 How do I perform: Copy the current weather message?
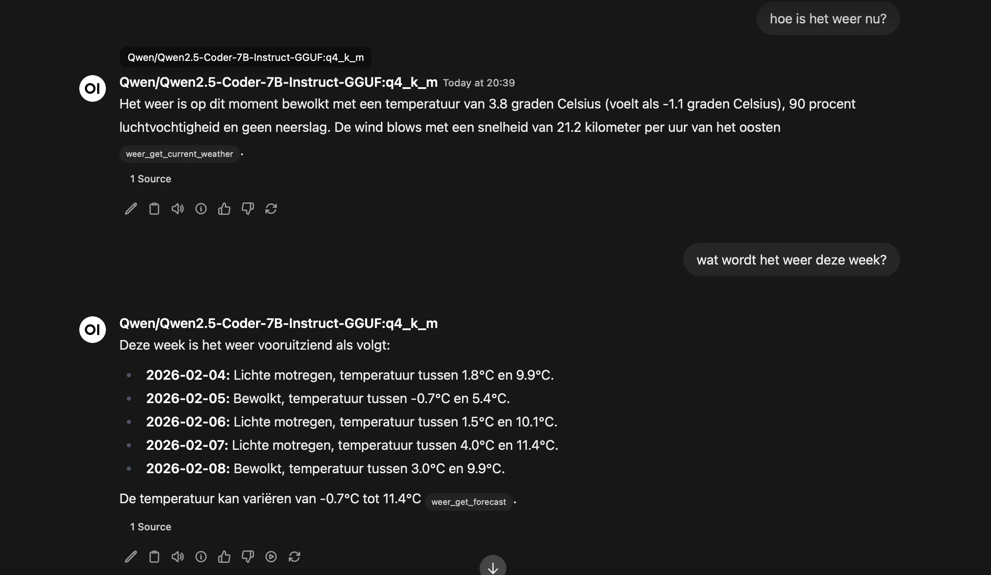click(x=154, y=209)
